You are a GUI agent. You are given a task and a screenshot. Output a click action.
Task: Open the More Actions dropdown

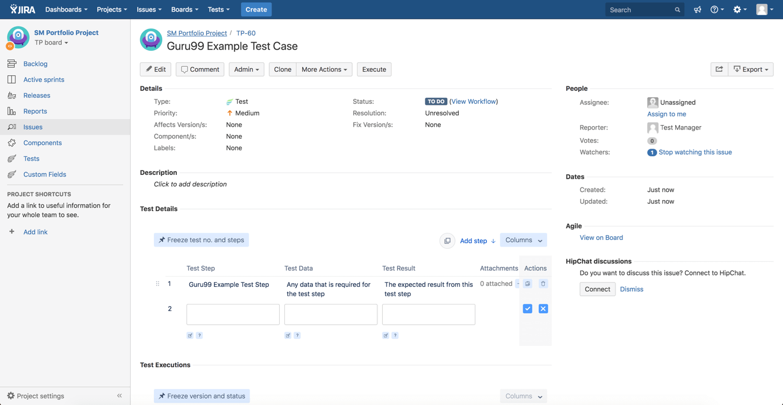pyautogui.click(x=324, y=69)
